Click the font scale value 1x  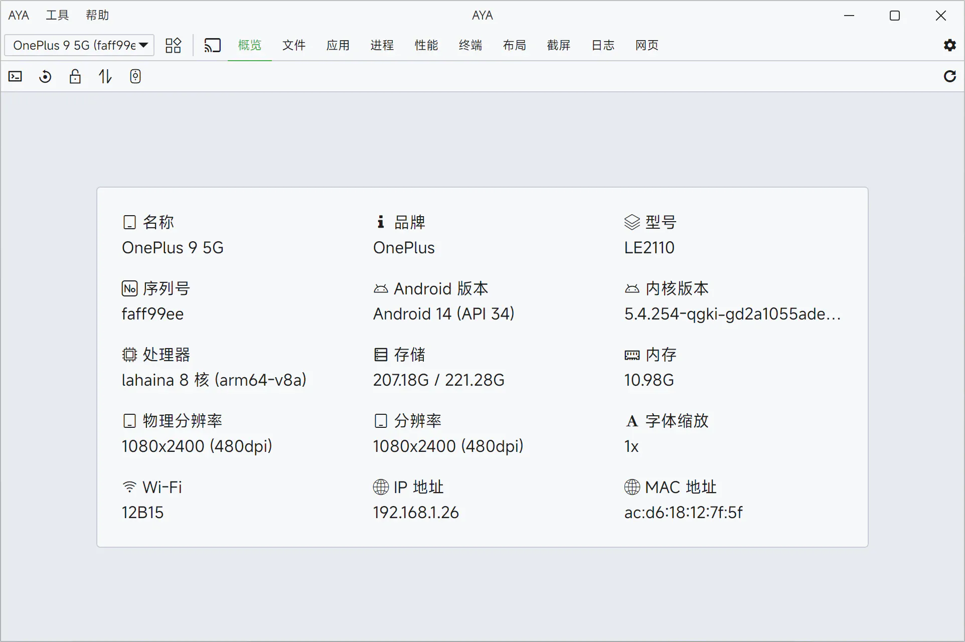pyautogui.click(x=631, y=446)
